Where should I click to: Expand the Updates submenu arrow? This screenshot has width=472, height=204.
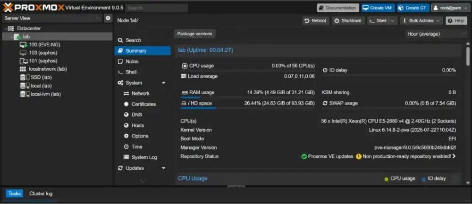(x=164, y=168)
